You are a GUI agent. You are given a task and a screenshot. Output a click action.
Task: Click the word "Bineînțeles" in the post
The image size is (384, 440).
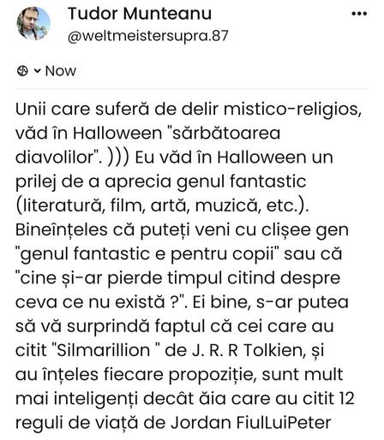point(62,229)
